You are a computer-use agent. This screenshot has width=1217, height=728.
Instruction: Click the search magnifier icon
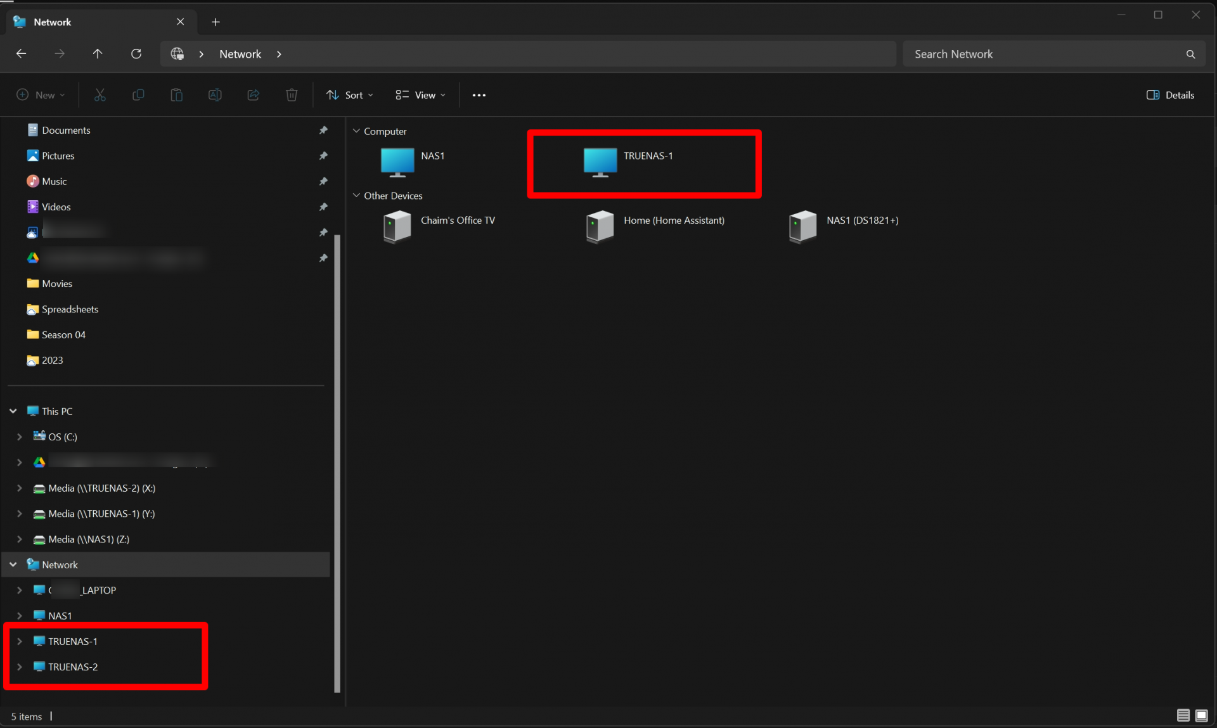[1191, 54]
